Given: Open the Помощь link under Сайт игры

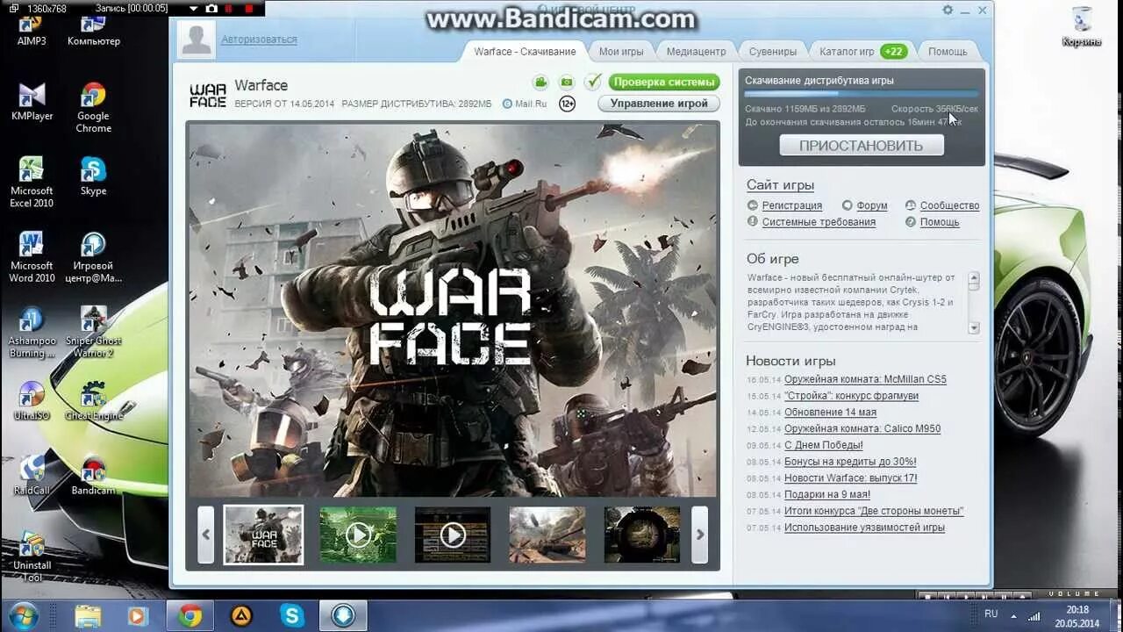Looking at the screenshot, I should tap(940, 222).
